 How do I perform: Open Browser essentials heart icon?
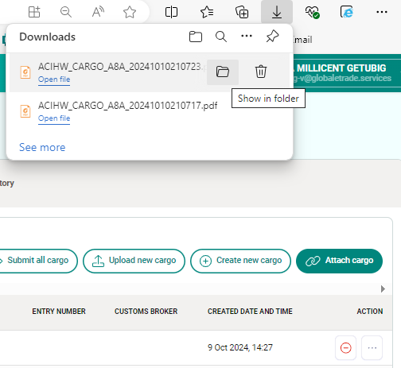coord(312,12)
